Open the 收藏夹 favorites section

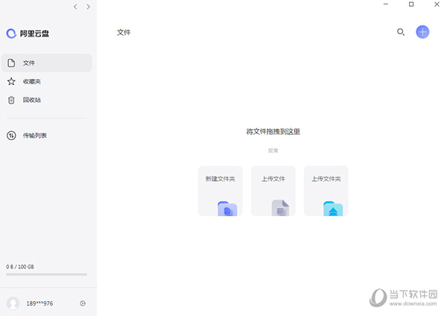[x=46, y=81]
